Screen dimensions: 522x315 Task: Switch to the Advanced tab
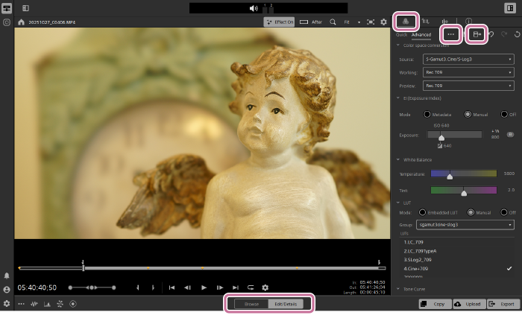(421, 34)
